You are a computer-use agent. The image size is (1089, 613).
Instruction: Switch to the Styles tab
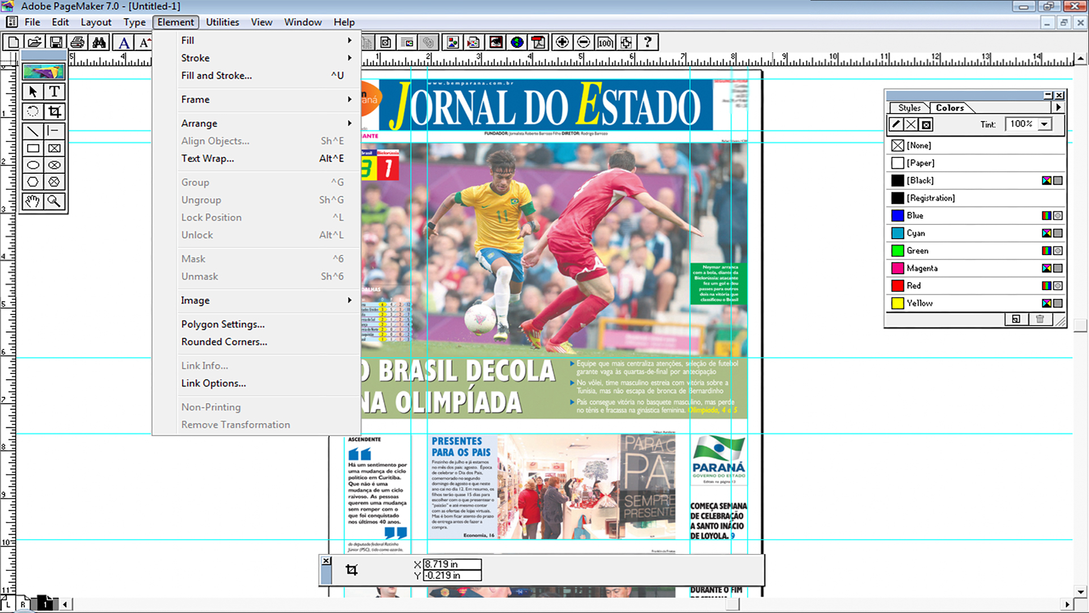pyautogui.click(x=909, y=108)
